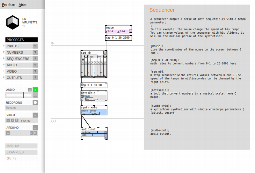Image resolution: width=255 pixels, height=173 pixels.
Task: Open the Fenêtre menu
Action: tap(9, 5)
